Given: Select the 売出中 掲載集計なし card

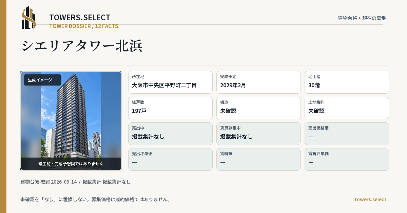Looking at the screenshot, I should coord(170,134).
